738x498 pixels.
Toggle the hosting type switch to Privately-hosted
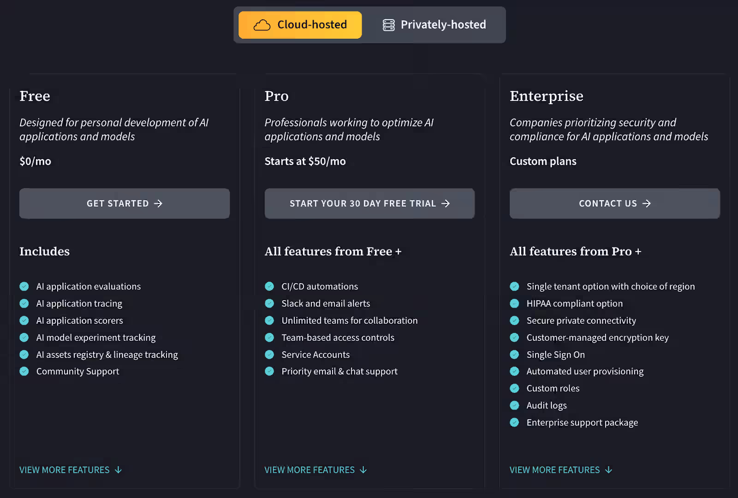coord(434,24)
